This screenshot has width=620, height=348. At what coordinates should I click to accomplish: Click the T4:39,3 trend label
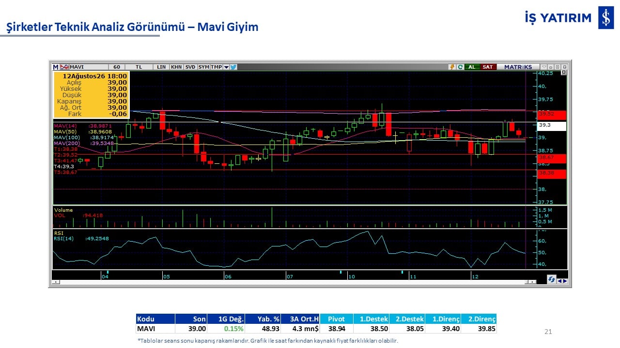[x=64, y=166]
